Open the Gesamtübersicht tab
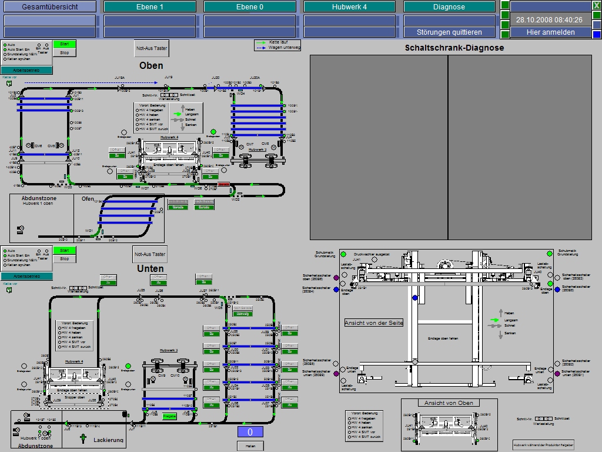This screenshot has width=602, height=452. pyautogui.click(x=49, y=6)
